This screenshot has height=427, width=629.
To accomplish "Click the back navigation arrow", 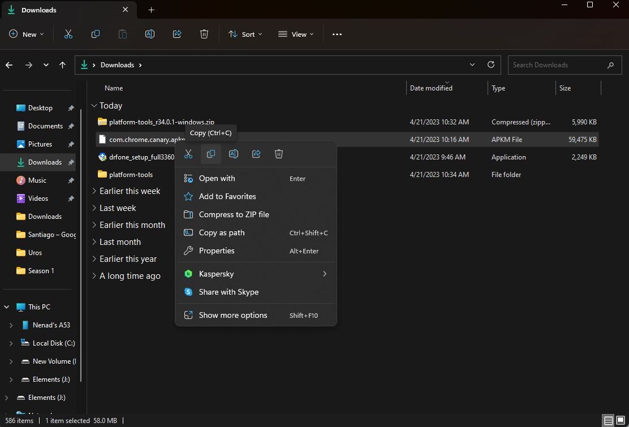I will pyautogui.click(x=9, y=64).
